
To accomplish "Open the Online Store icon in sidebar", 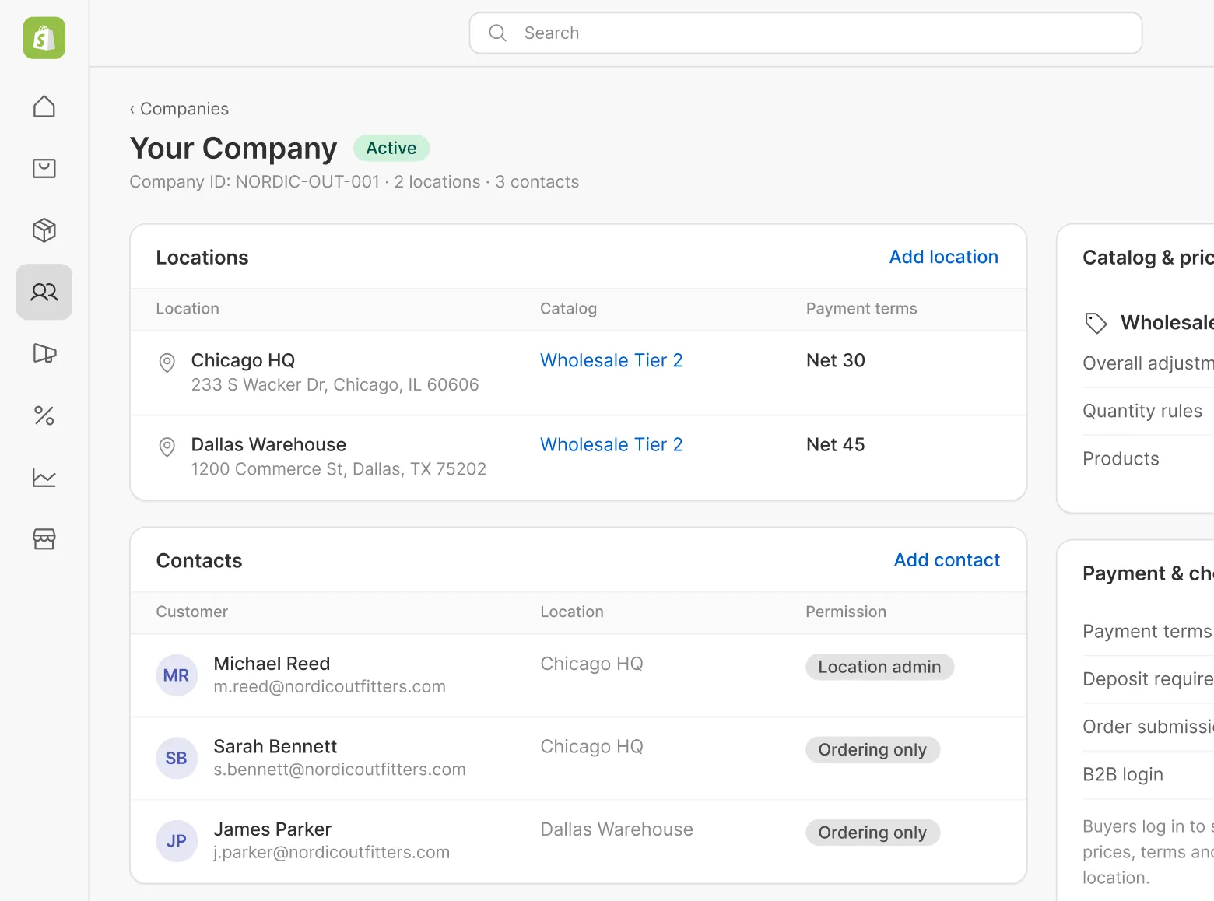I will click(x=44, y=538).
